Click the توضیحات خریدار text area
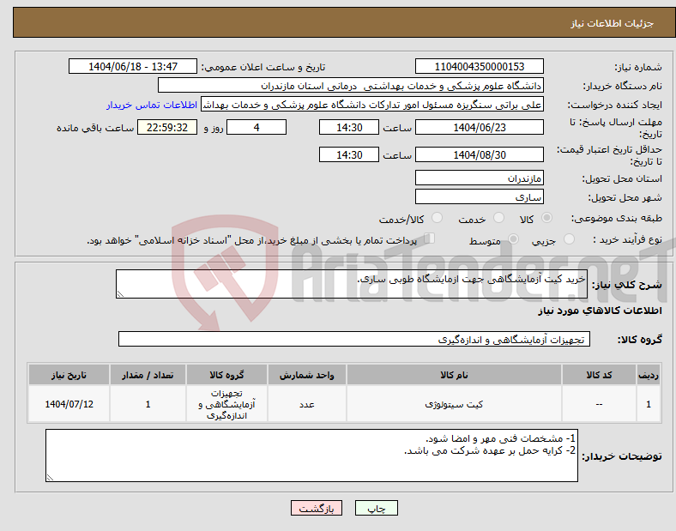 coord(311,456)
